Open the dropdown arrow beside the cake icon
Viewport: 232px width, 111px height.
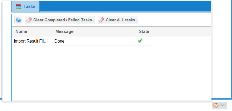222,105
